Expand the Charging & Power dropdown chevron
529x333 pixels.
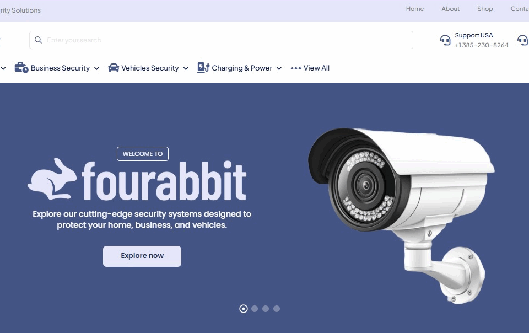[279, 68]
